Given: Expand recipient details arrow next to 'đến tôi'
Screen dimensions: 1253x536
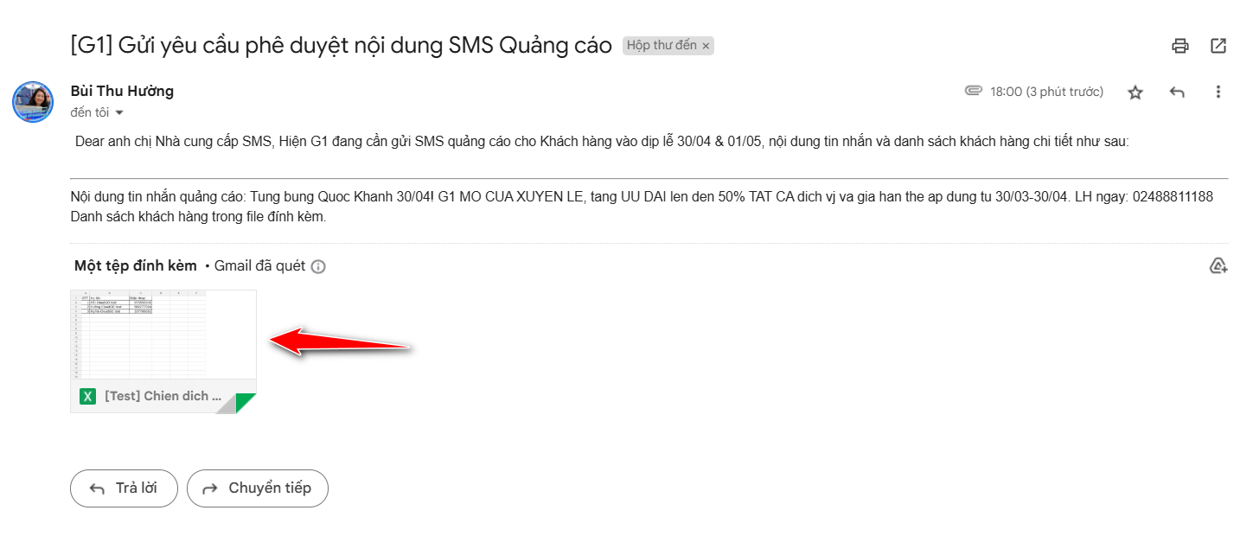Looking at the screenshot, I should pyautogui.click(x=119, y=112).
